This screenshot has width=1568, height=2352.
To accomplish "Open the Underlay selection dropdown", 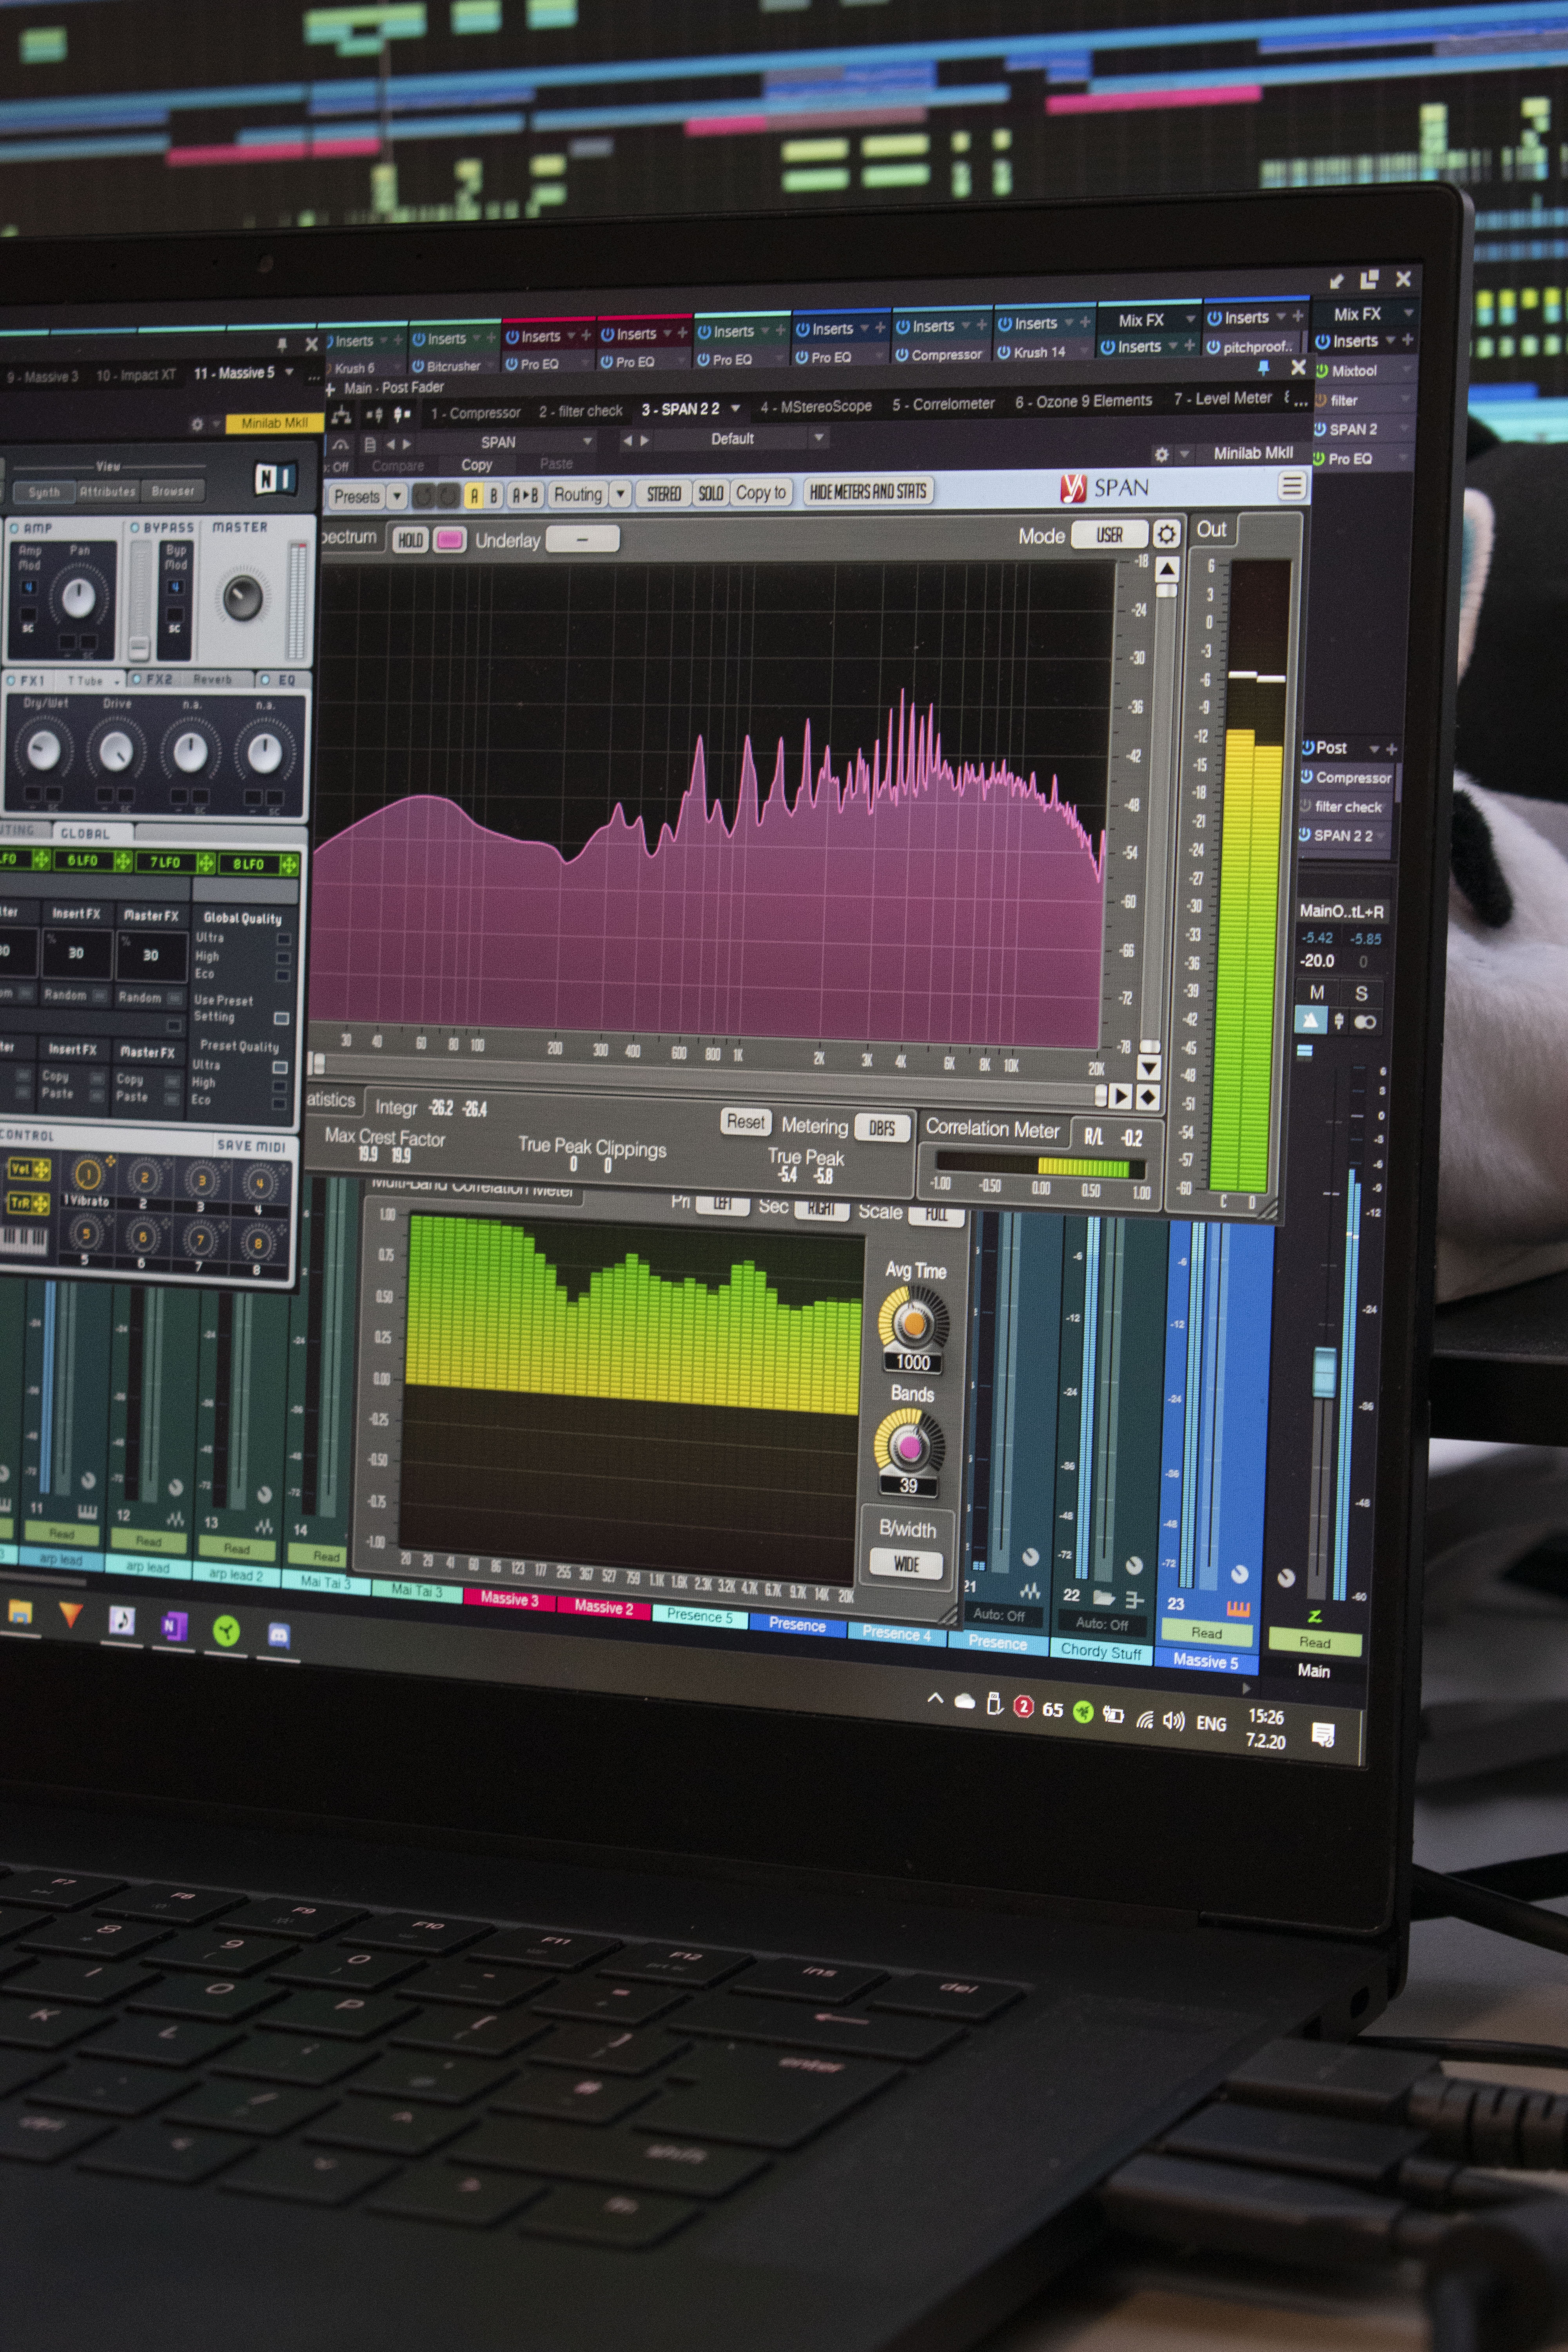I will (582, 539).
